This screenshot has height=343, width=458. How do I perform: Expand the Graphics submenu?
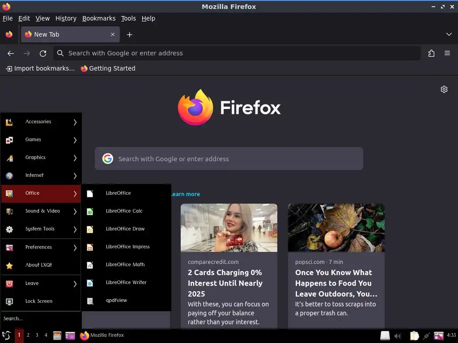click(x=41, y=158)
